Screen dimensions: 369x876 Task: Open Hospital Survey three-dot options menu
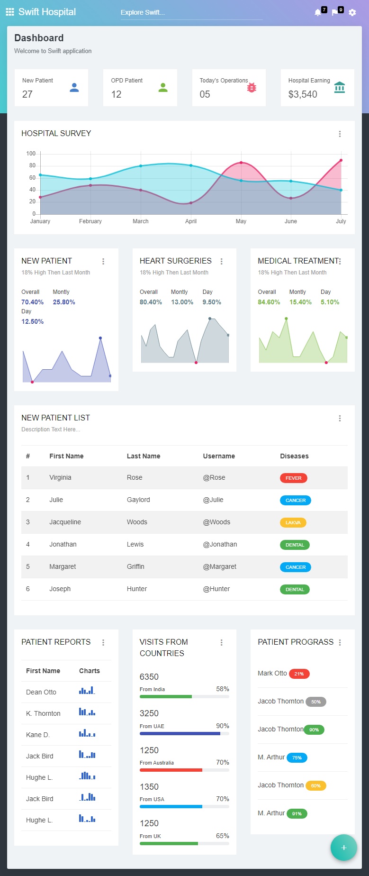tap(340, 134)
